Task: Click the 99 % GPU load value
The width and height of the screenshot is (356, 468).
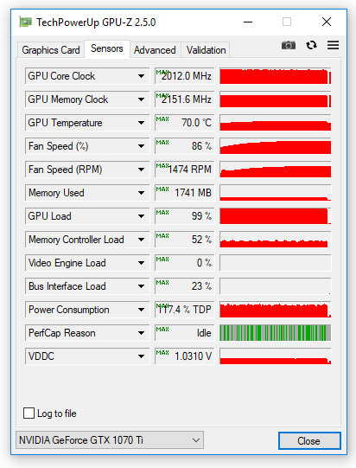Action: pyautogui.click(x=185, y=216)
